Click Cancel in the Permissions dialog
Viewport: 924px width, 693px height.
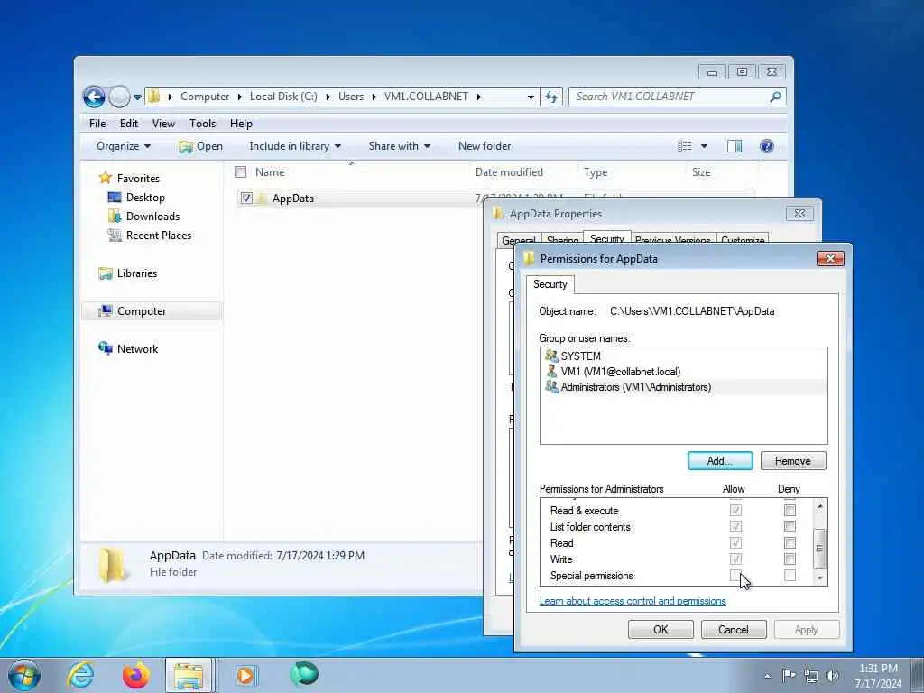(x=734, y=629)
